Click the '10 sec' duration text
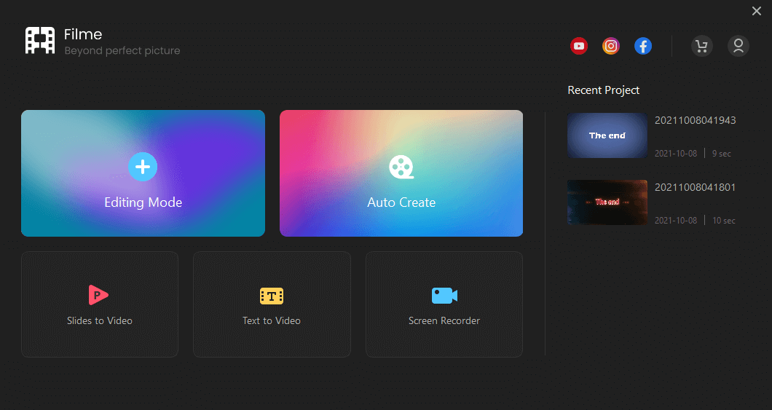The image size is (772, 410). 724,221
